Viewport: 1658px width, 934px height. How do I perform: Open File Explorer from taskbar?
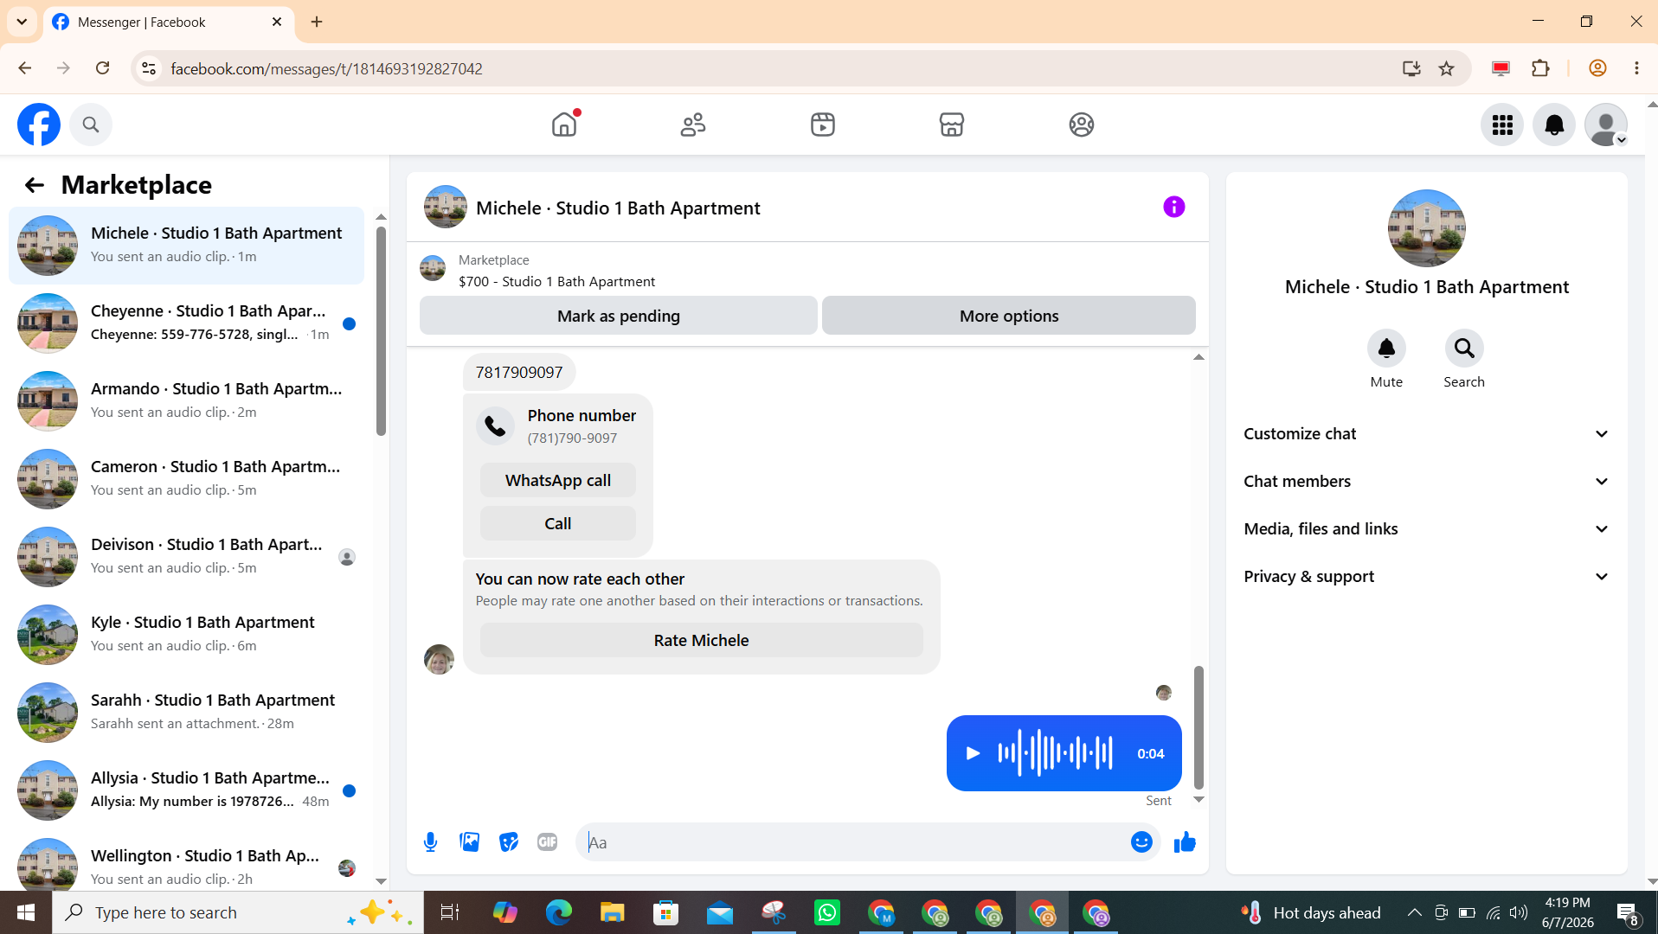(613, 912)
